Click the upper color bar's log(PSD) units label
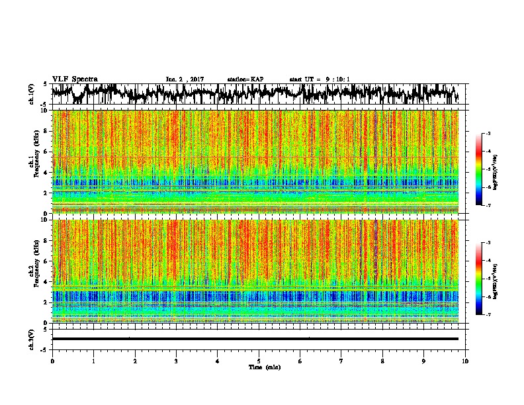Viewport: 524px width, 405px height. coord(495,172)
